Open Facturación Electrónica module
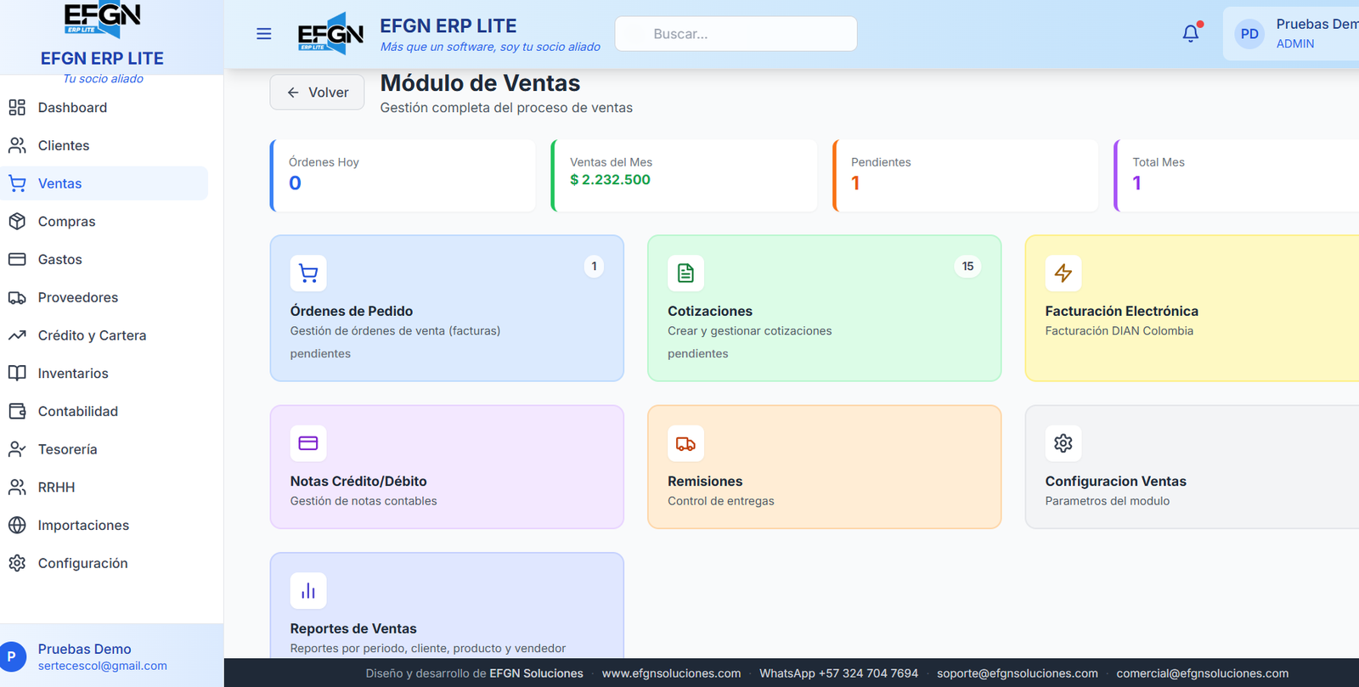The height and width of the screenshot is (687, 1359). (1192, 308)
